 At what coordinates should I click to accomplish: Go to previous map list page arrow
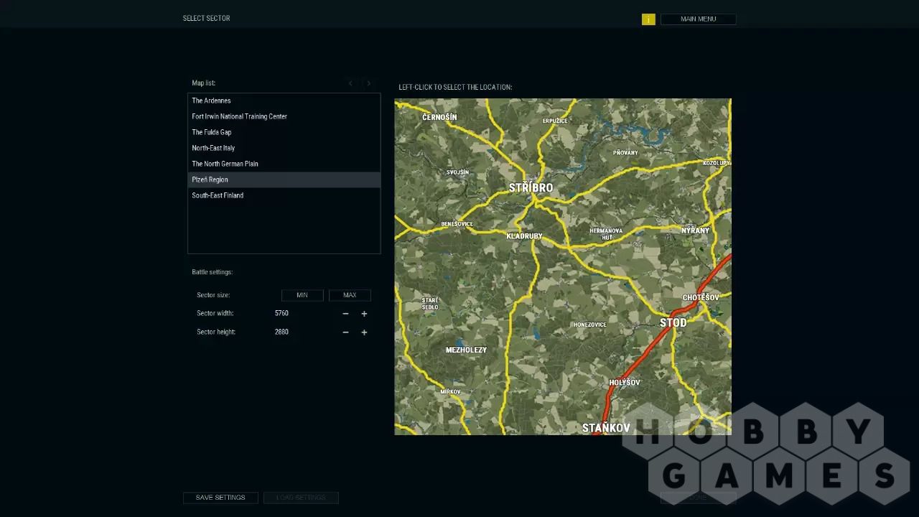pos(350,83)
